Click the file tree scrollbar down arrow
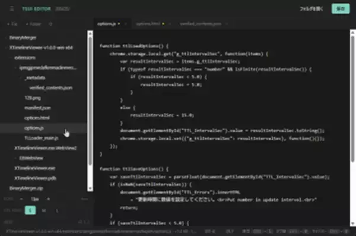Viewport: 356px width, 236px height. pos(90,188)
